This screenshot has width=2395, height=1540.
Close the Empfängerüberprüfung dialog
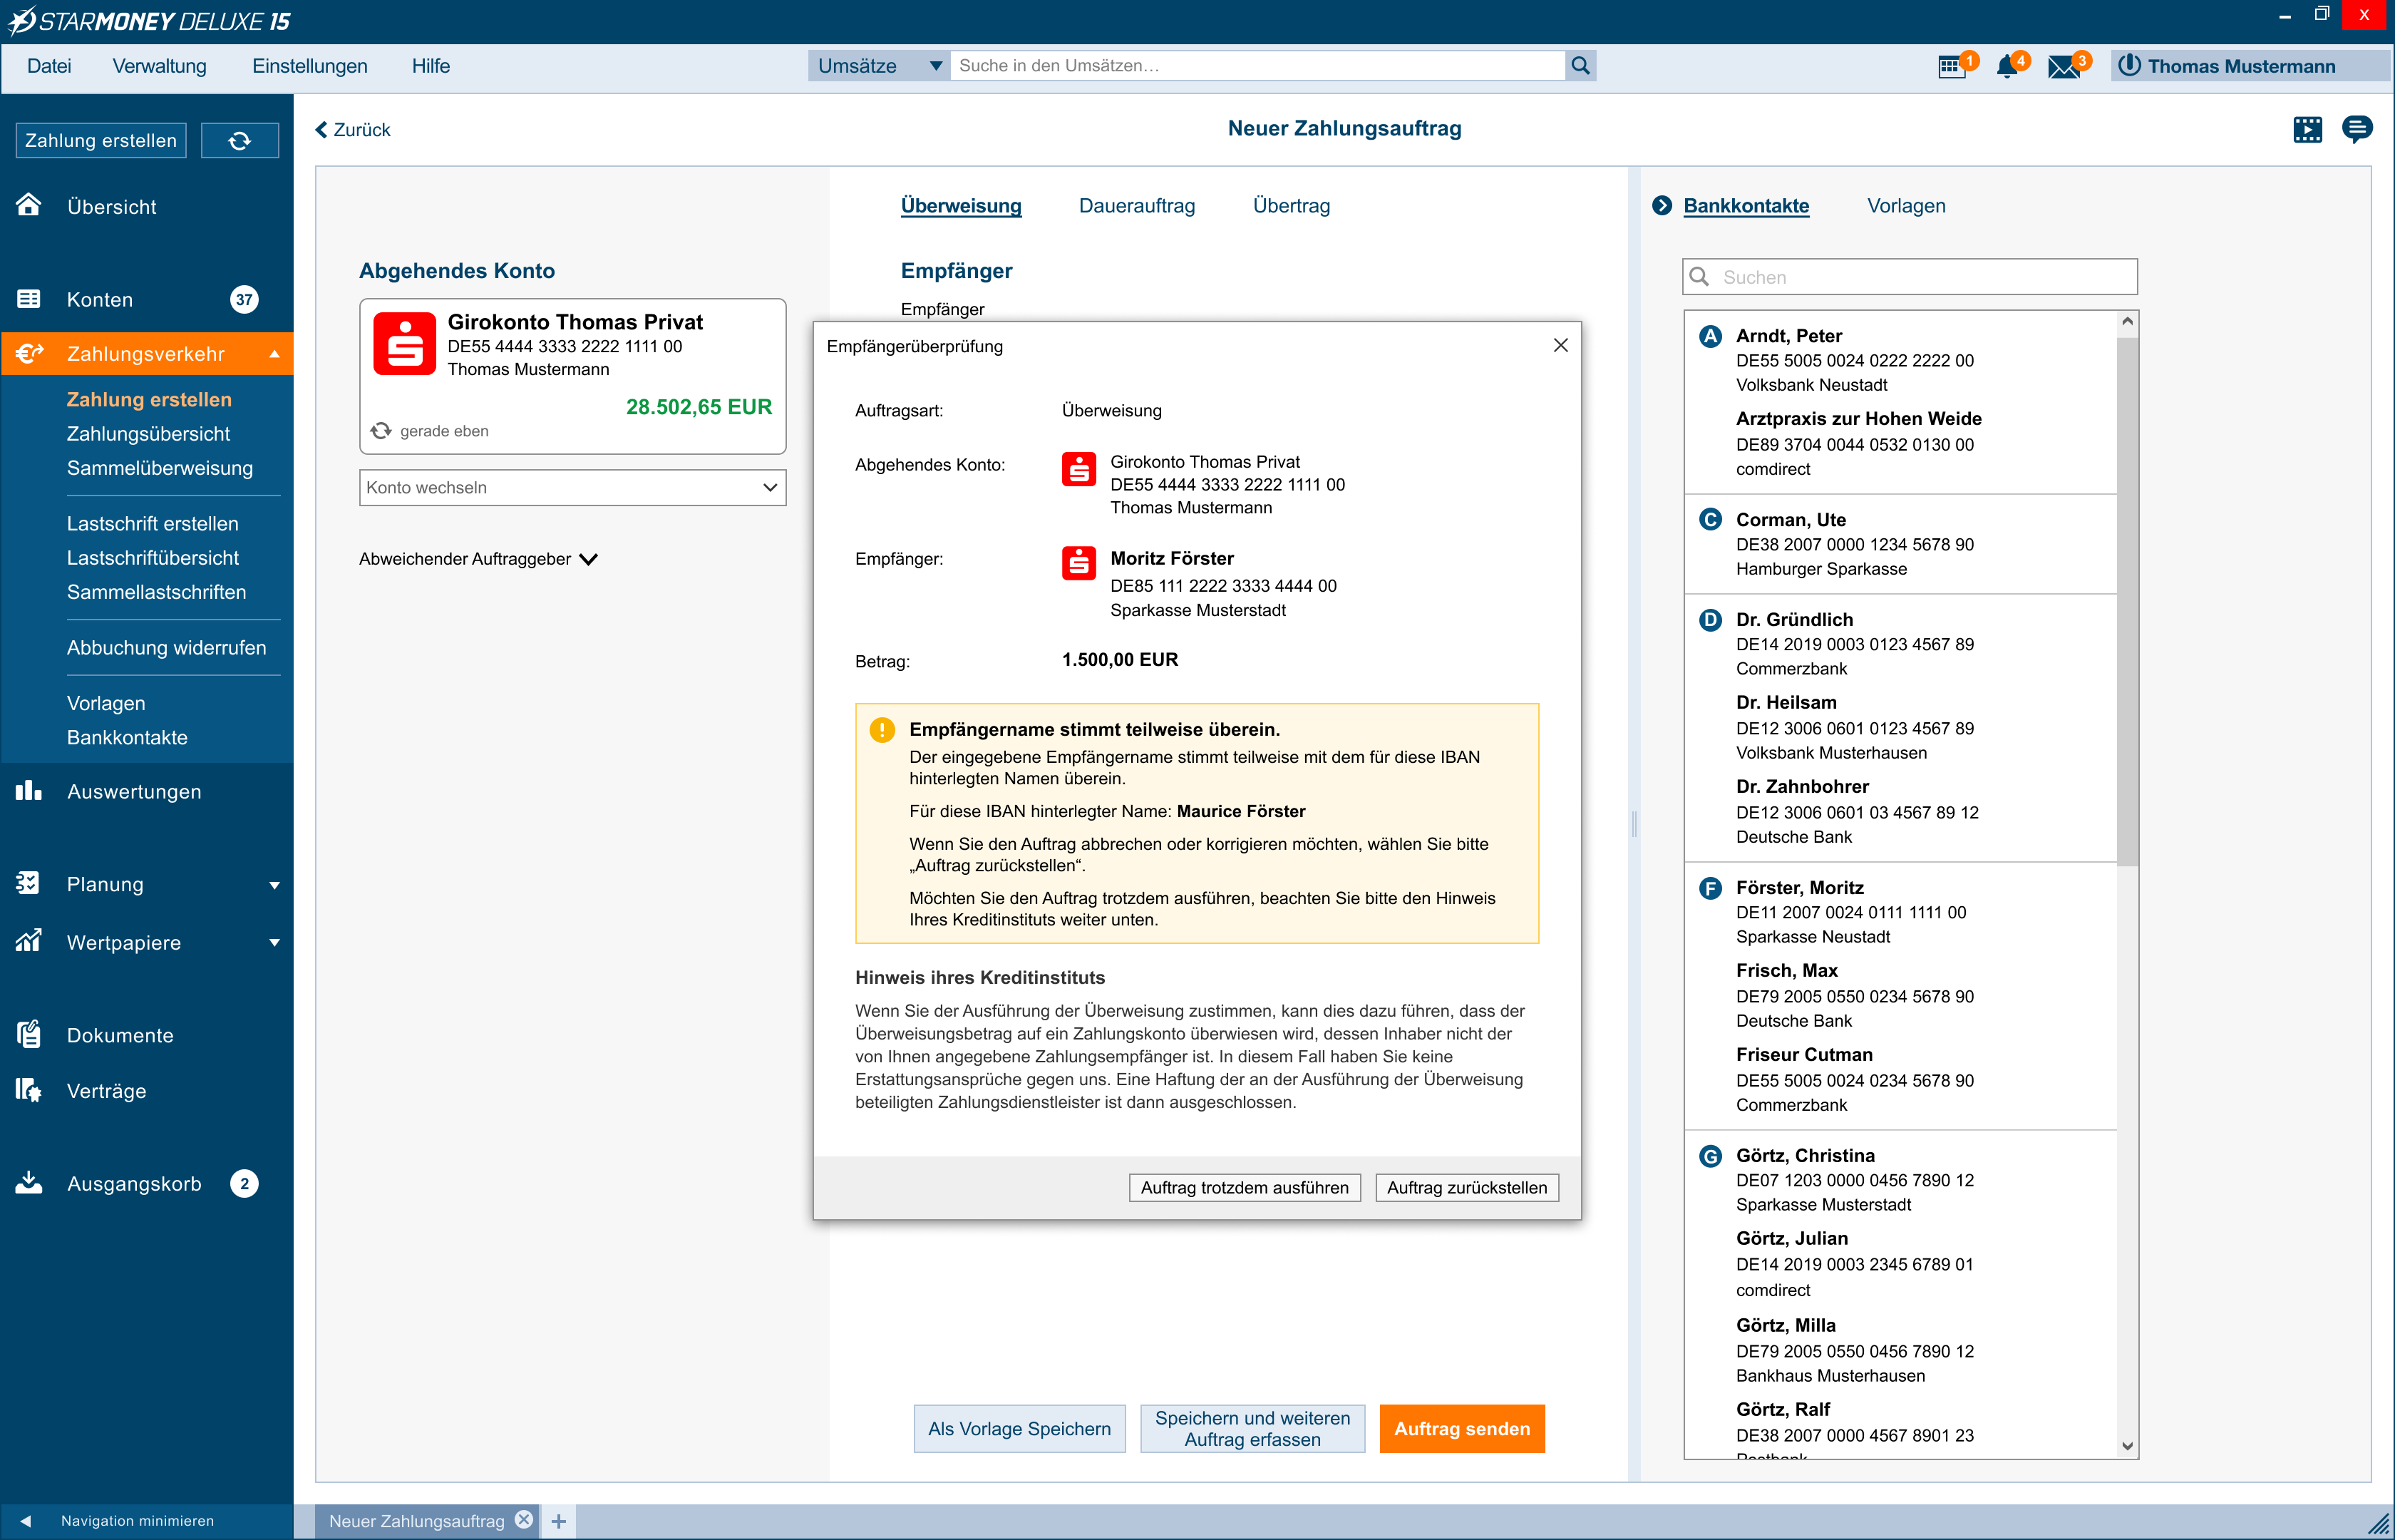pyautogui.click(x=1560, y=346)
